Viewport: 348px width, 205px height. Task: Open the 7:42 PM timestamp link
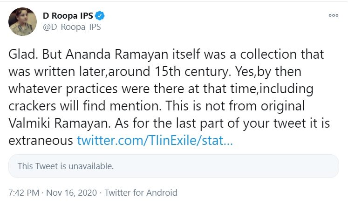tap(24, 192)
